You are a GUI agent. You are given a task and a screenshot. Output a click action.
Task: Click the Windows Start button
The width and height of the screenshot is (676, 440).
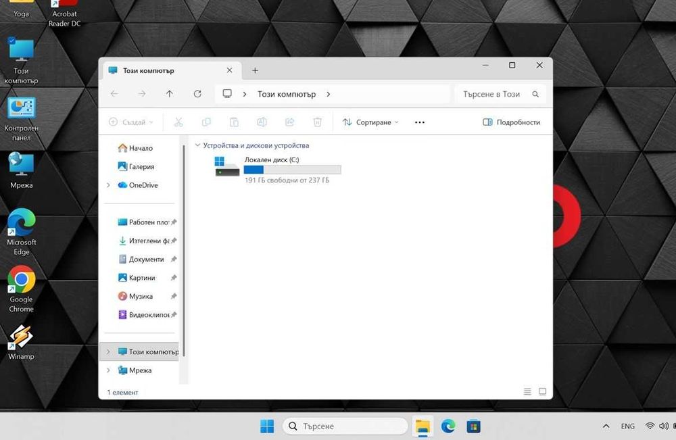[x=267, y=426]
